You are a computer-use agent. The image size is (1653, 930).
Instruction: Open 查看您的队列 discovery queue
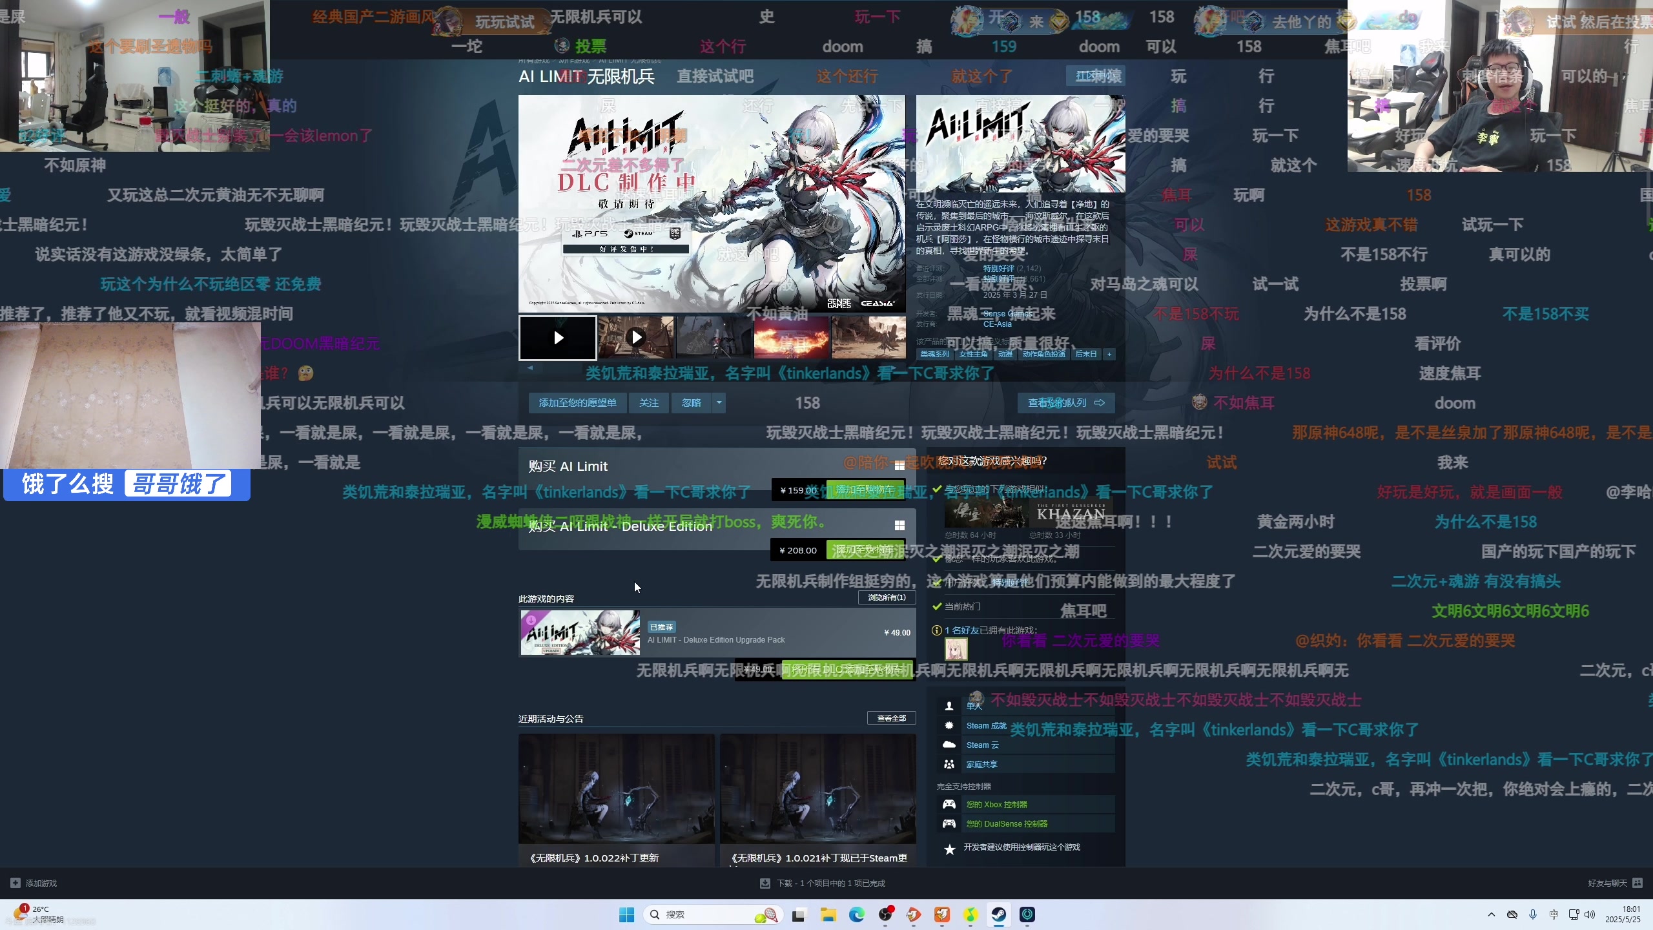pos(1066,403)
